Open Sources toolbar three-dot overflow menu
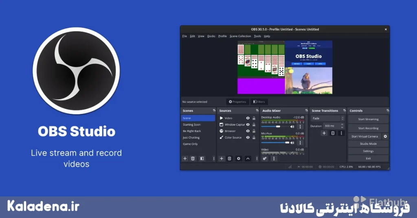Screen dimensions: 417x218 pos(257,159)
